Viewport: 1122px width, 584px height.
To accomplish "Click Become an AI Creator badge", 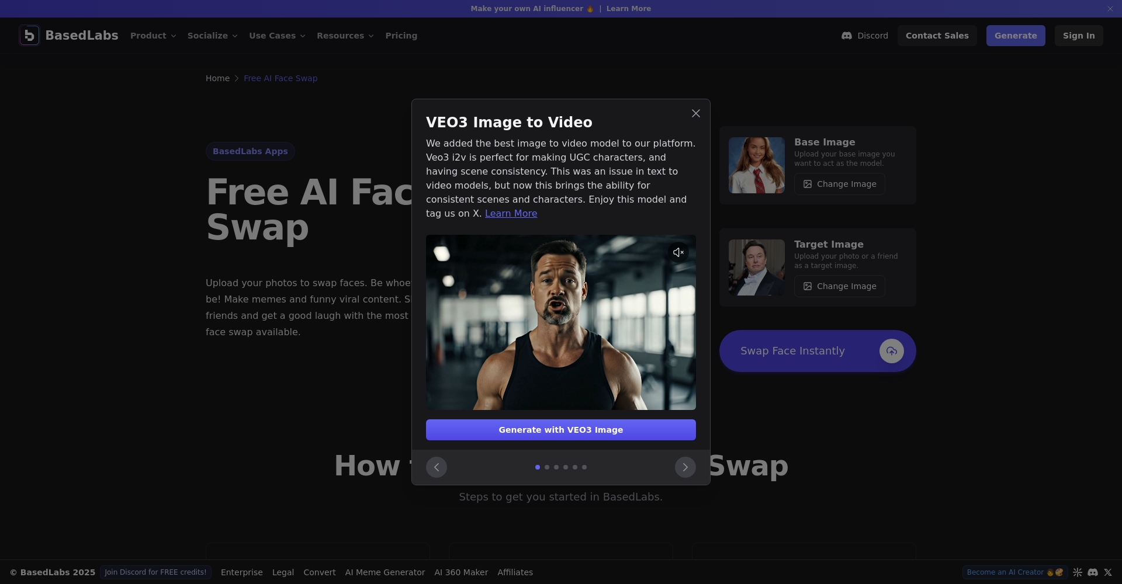I will (x=1015, y=572).
